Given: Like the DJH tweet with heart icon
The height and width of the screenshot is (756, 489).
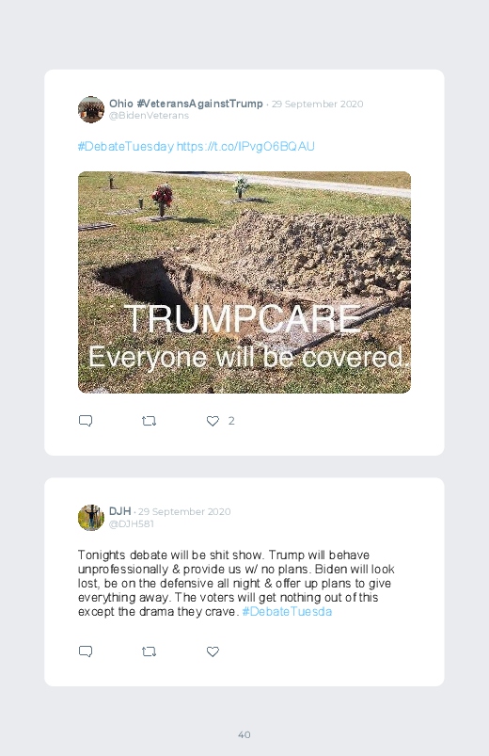Looking at the screenshot, I should 213,651.
